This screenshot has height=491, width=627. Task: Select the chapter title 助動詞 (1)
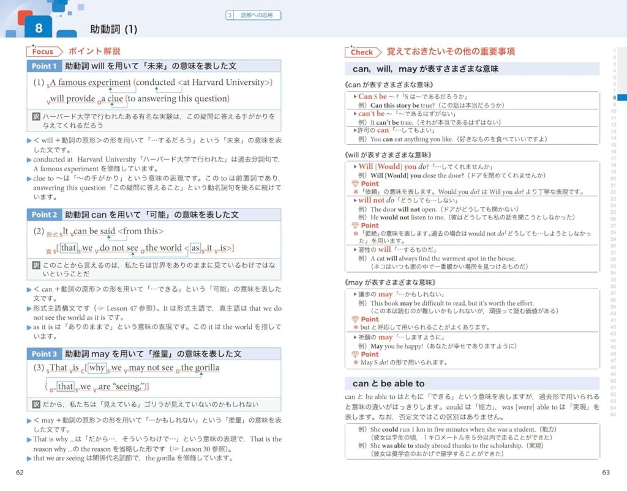tap(113, 29)
